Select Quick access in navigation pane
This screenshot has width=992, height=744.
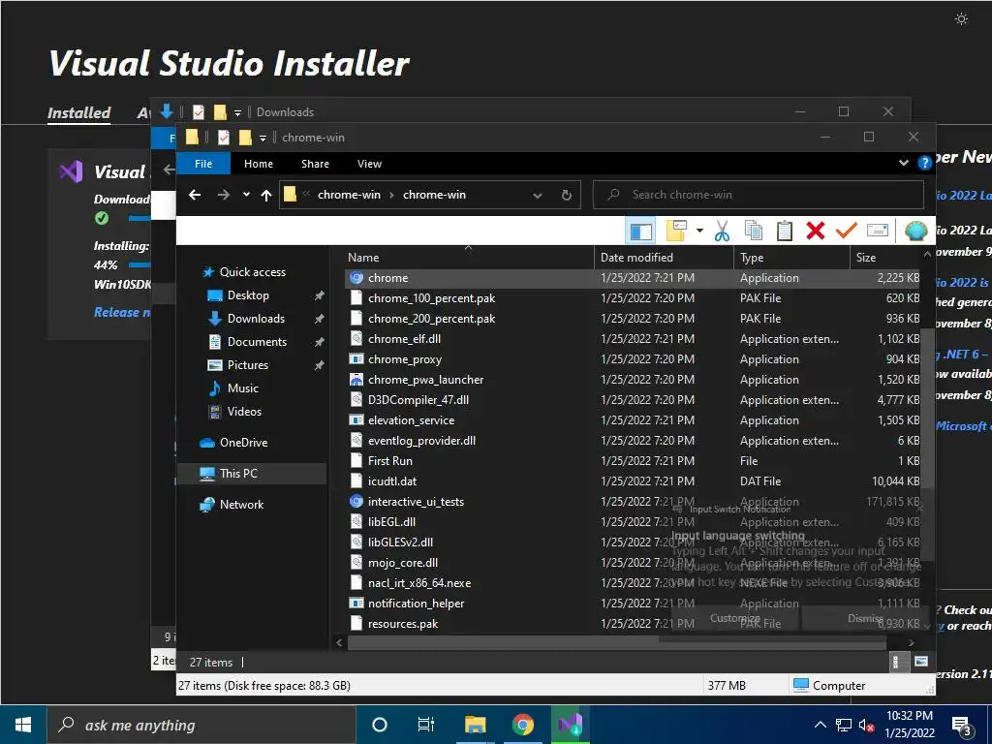252,272
